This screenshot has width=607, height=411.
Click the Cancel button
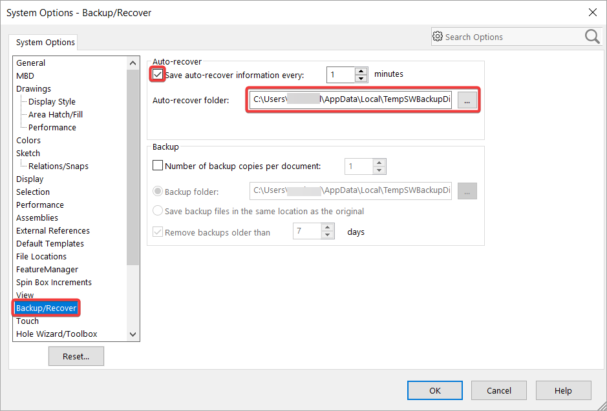(x=498, y=390)
